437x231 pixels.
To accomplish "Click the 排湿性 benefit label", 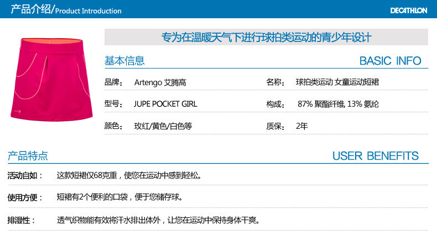I will pyautogui.click(x=22, y=221).
